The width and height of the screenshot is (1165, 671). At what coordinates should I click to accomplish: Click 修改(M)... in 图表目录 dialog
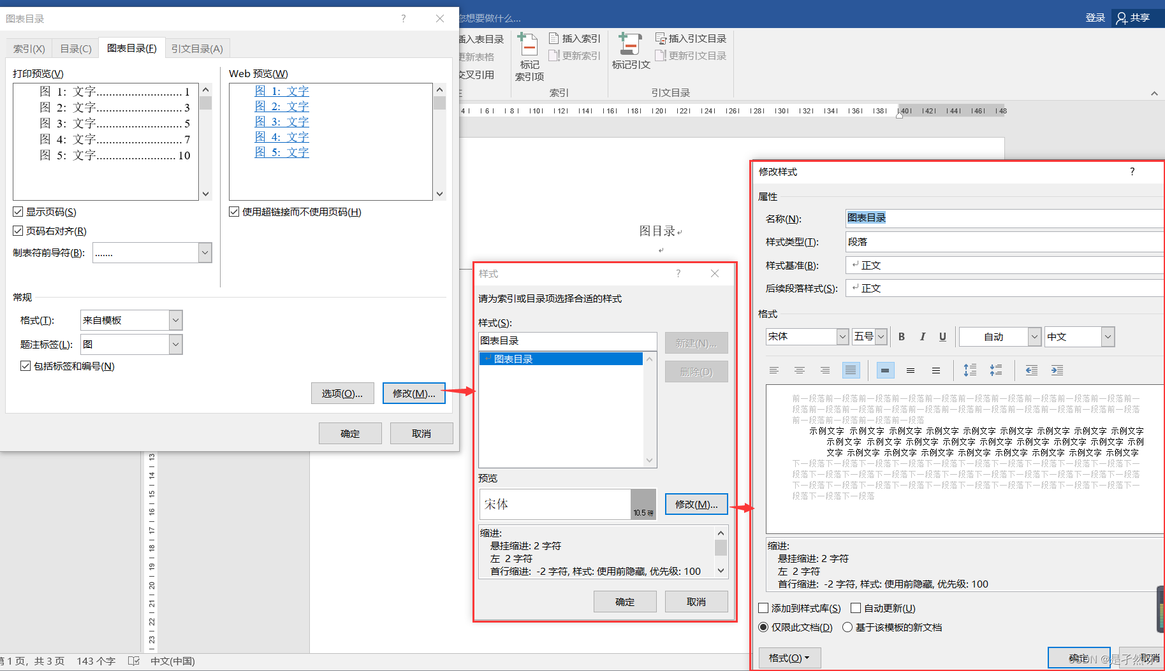click(x=414, y=393)
